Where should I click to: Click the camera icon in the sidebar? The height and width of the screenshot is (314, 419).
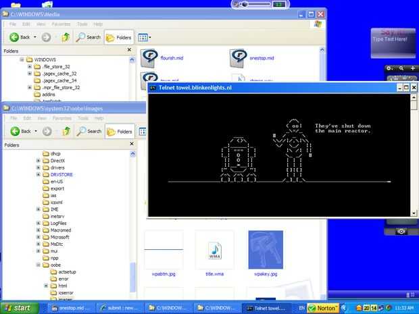[x=401, y=231]
